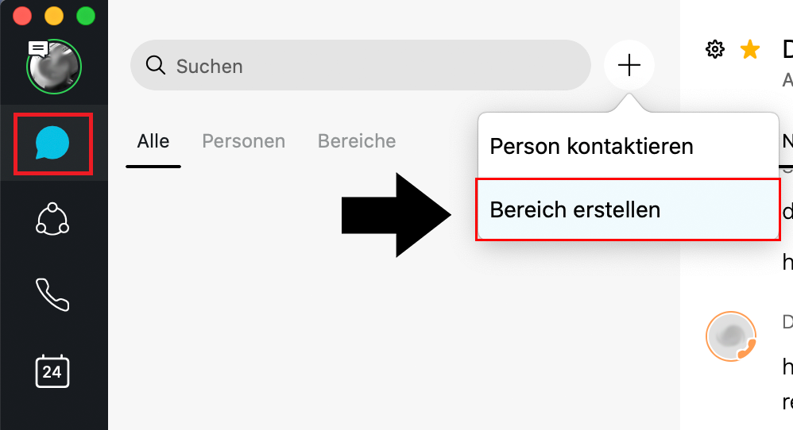
Task: Select "Person kontaktieren" from the menu
Action: pos(591,146)
